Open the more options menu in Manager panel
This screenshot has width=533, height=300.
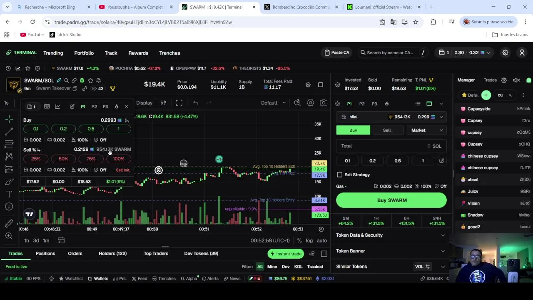[523, 95]
